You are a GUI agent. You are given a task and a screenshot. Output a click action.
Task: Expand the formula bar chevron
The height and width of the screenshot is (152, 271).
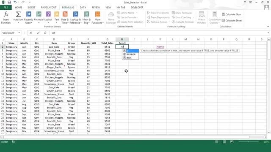click(268, 33)
